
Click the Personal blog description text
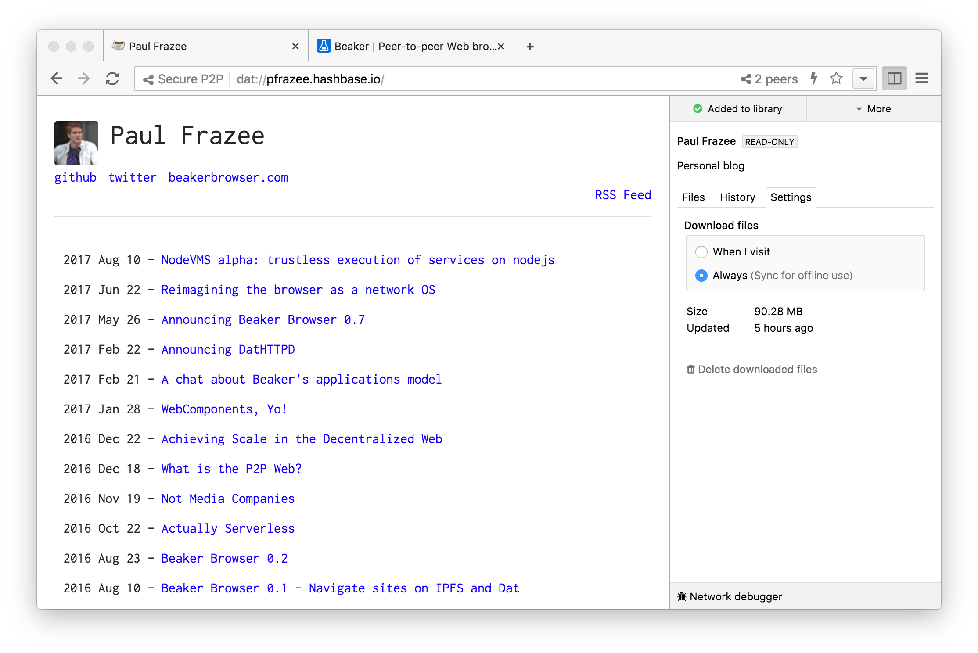[711, 166]
